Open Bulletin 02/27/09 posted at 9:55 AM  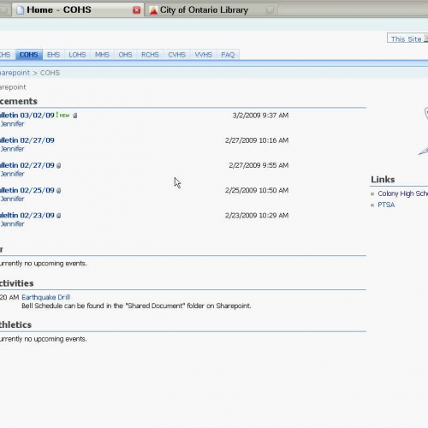27,165
